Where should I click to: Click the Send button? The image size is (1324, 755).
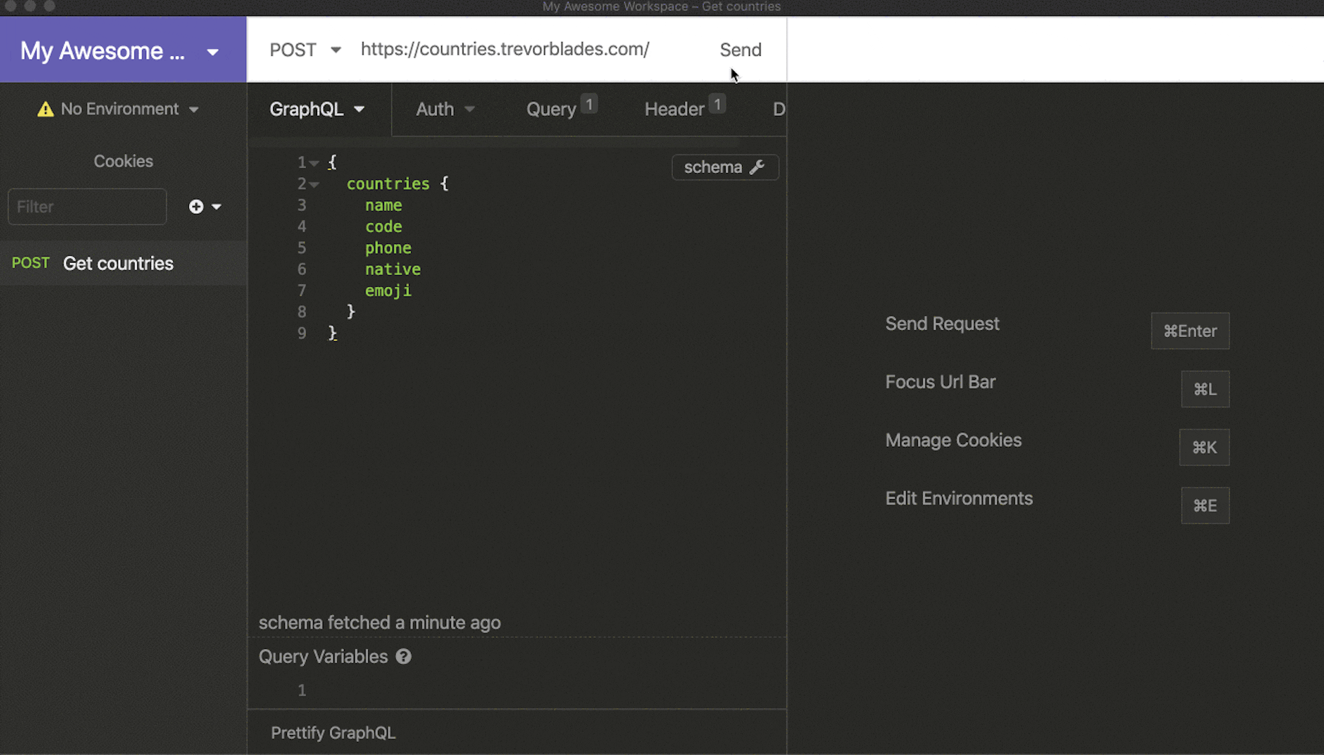point(740,49)
